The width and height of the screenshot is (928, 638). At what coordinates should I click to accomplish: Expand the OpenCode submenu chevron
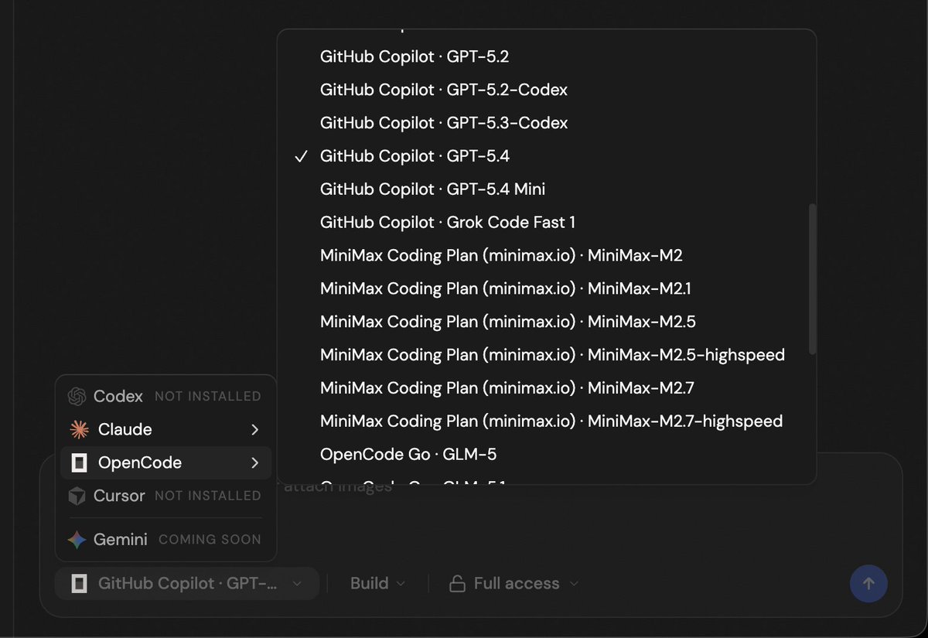(255, 462)
